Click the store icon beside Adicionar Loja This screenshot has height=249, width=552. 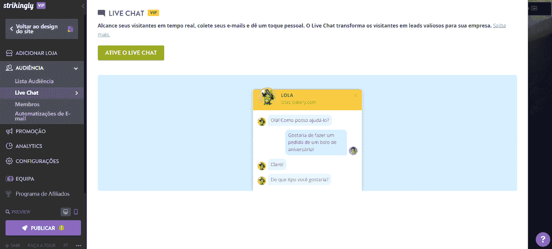(9, 53)
